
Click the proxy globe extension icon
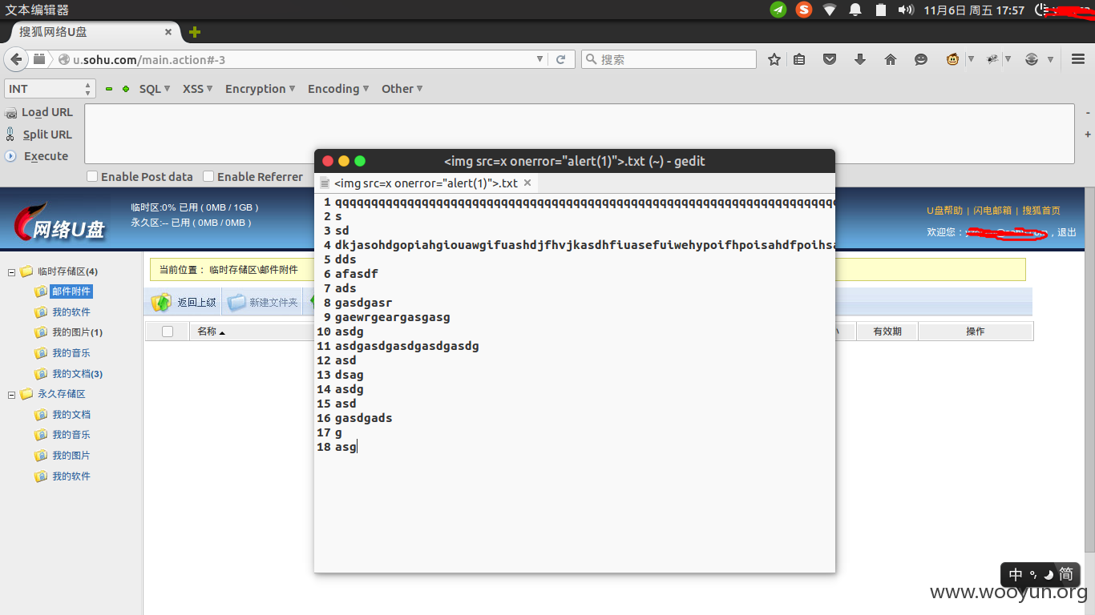click(1032, 59)
